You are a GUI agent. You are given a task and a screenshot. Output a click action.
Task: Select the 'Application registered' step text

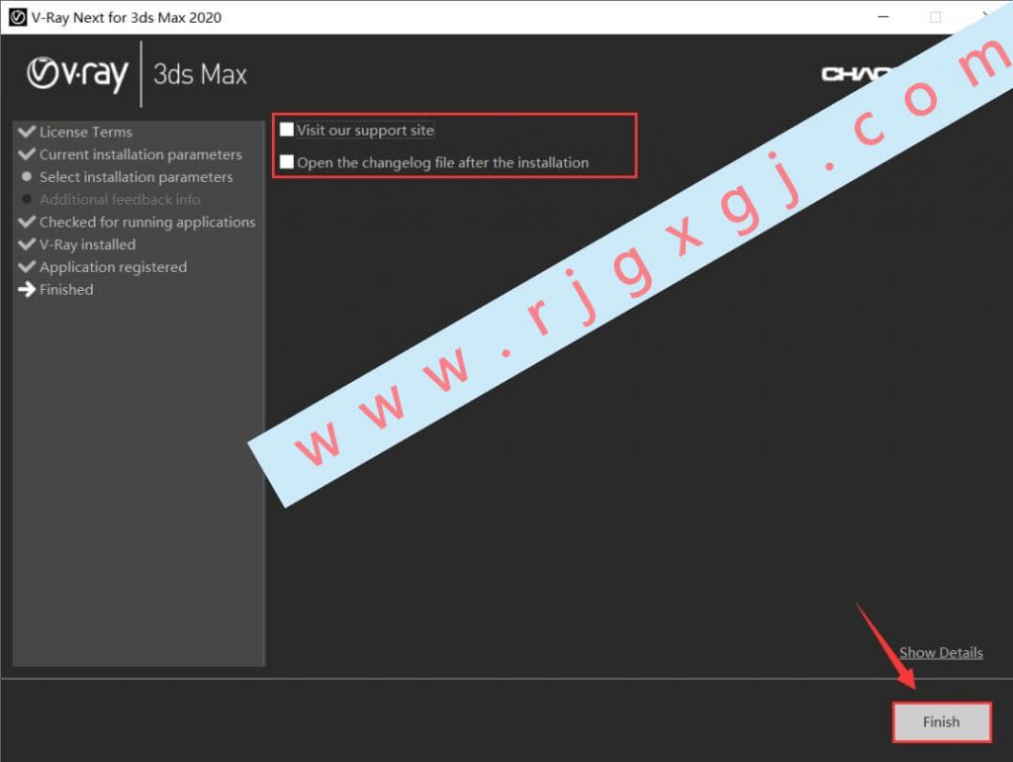113,267
